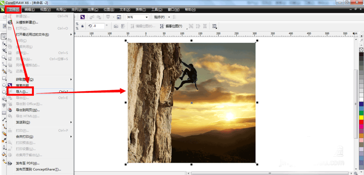The width and height of the screenshot is (364, 175).
Task: Open the 工具(O) menu
Action: pos(157,9)
